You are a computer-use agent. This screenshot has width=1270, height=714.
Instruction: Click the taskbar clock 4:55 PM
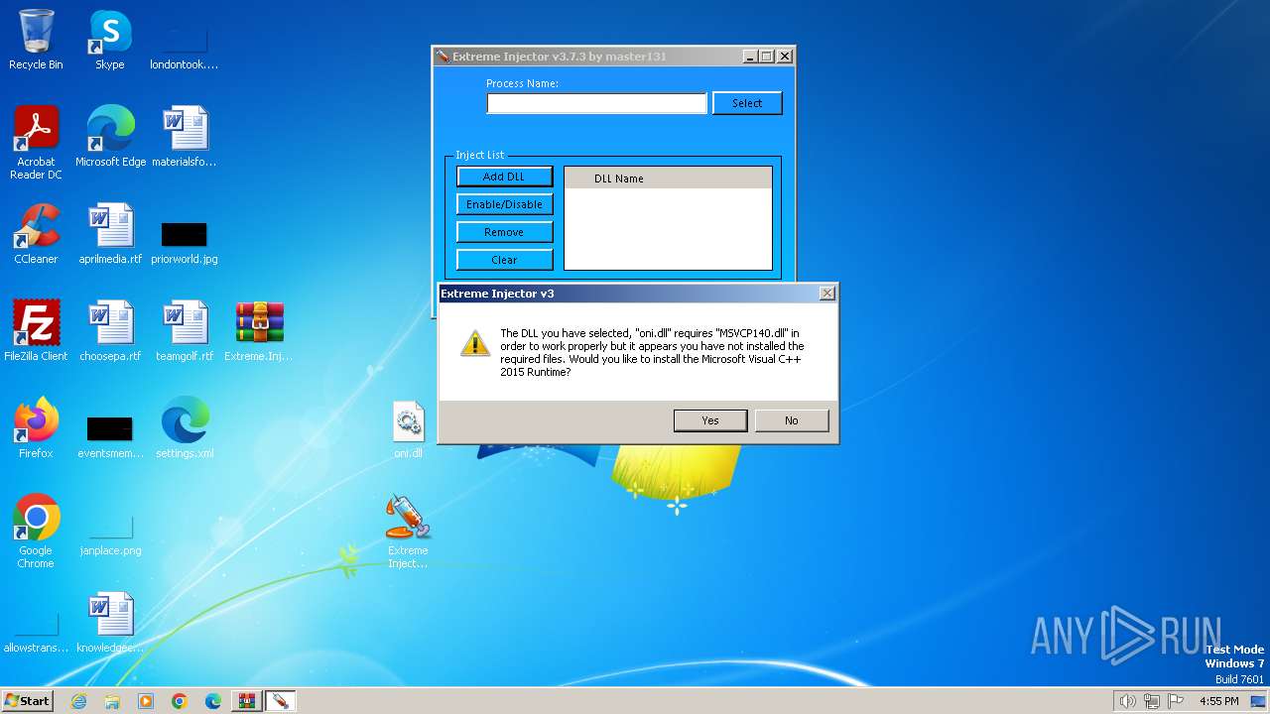pyautogui.click(x=1218, y=701)
